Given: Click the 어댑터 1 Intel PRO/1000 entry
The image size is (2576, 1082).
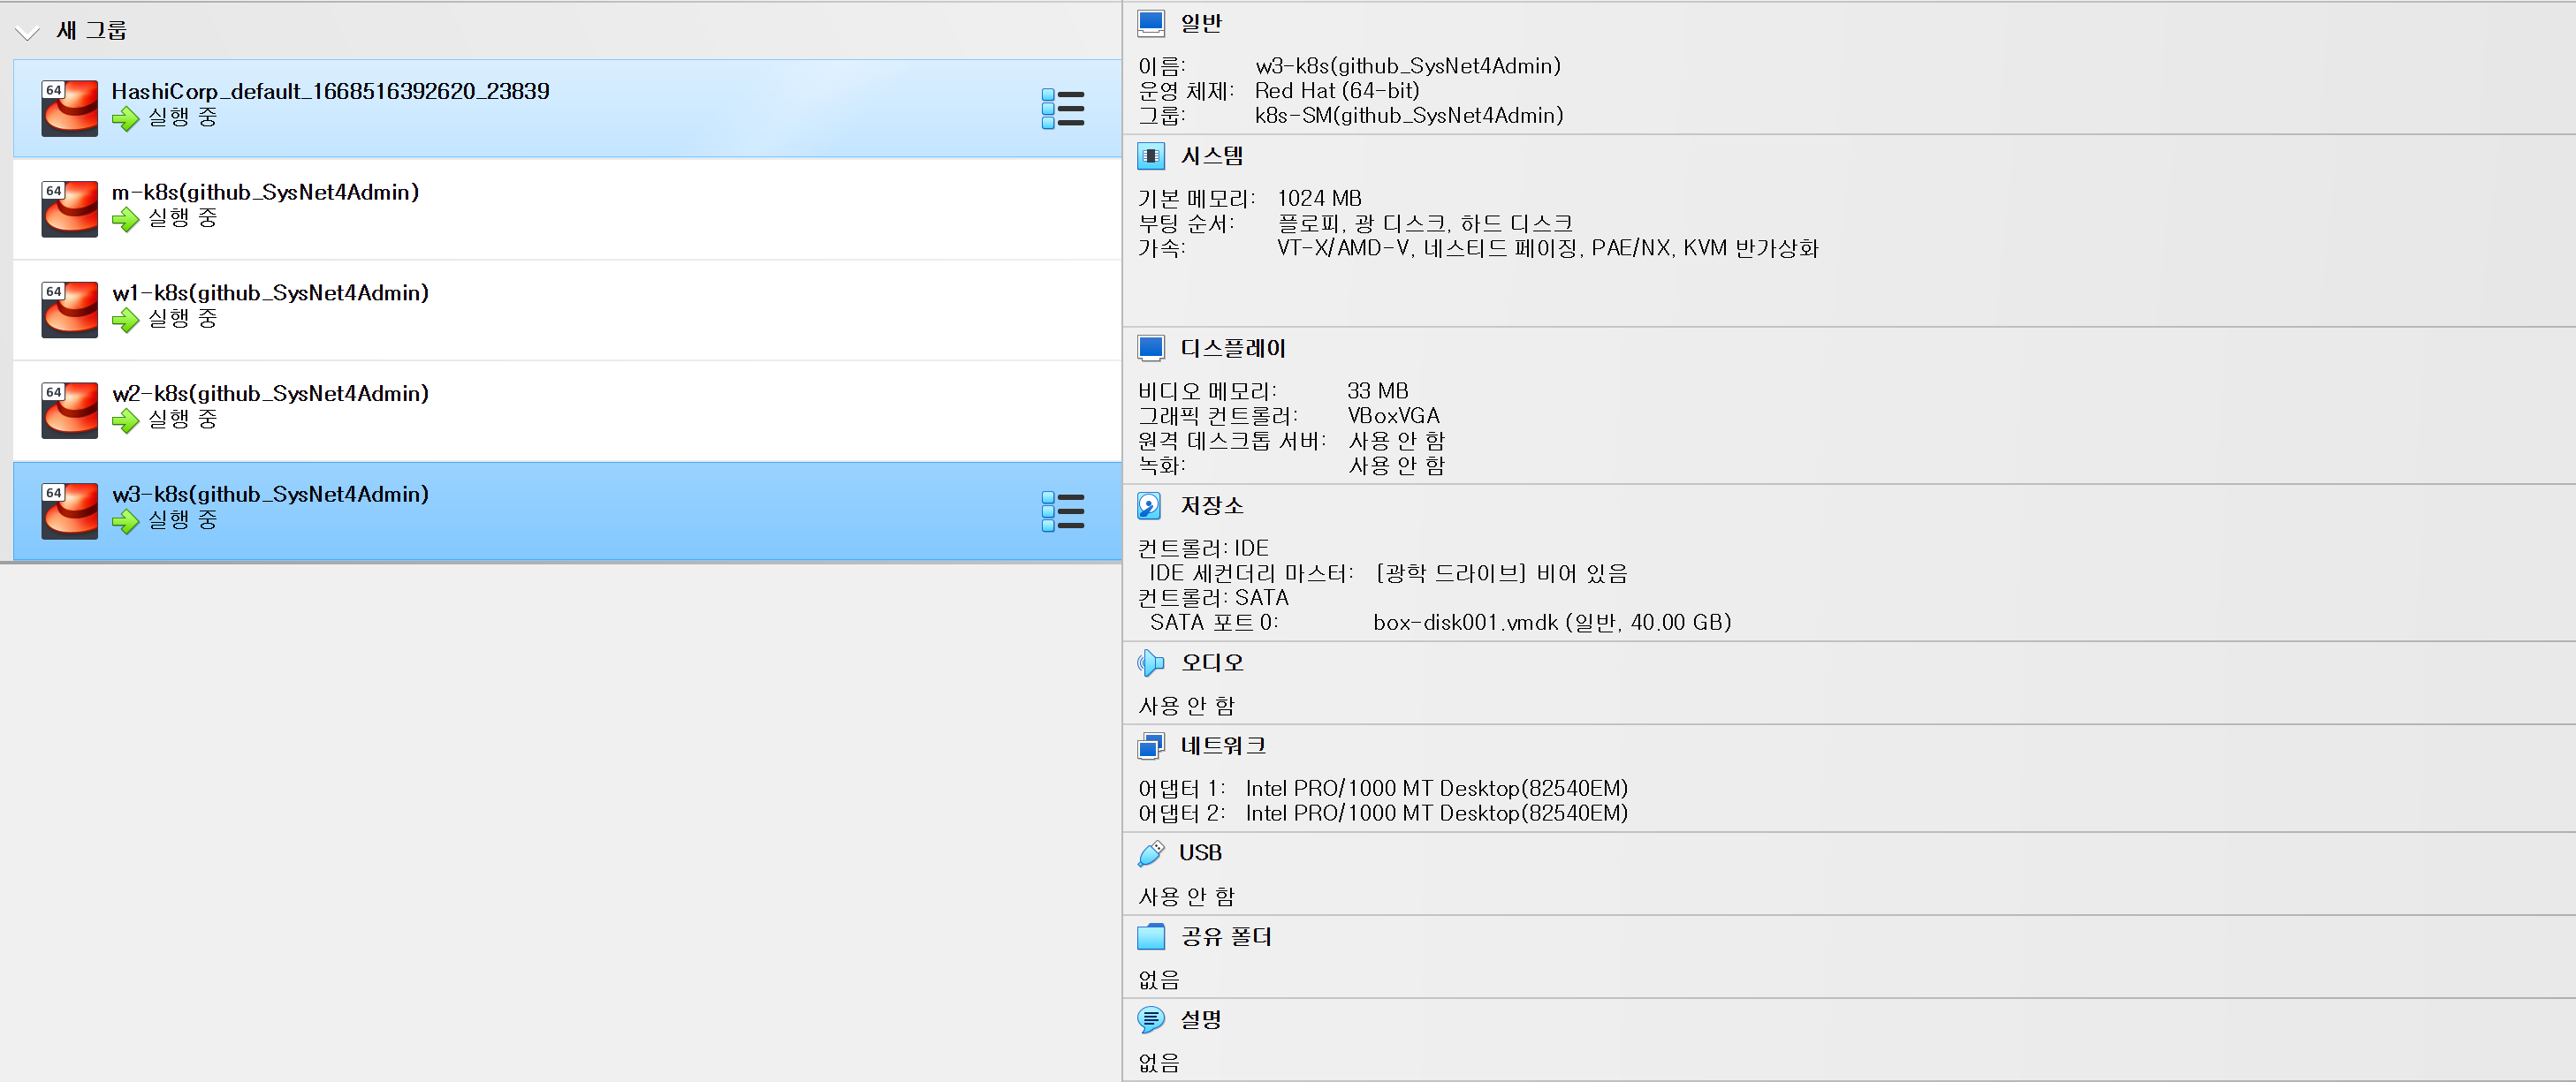Looking at the screenshot, I should point(1383,790).
